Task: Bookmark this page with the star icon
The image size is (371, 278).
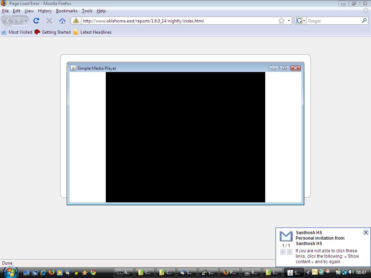Action: [x=281, y=21]
